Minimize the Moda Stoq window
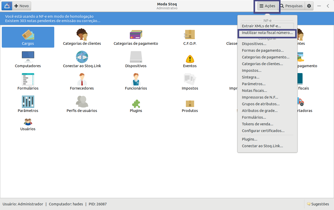The width and height of the screenshot is (334, 210). (319, 6)
